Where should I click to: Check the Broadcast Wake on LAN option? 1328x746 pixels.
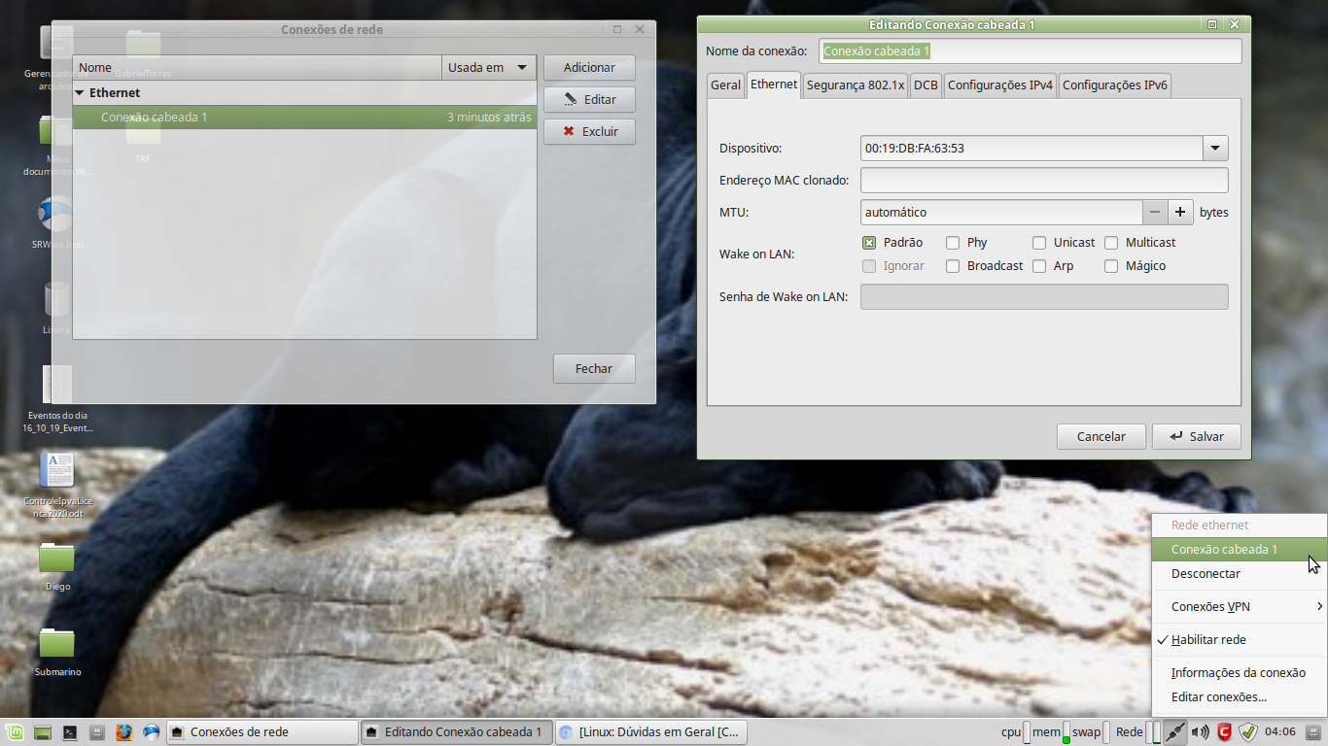click(953, 266)
